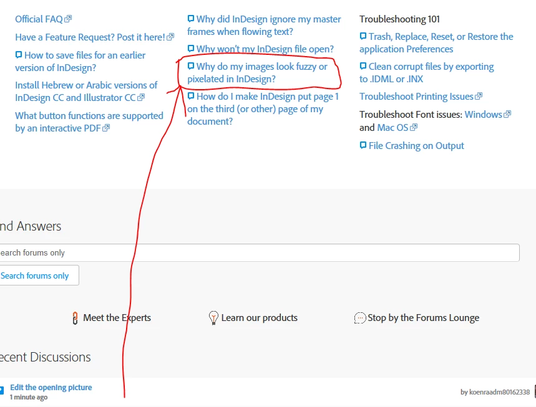This screenshot has width=536, height=407.
Task: Click the Troubleshooting 101 heading
Action: pyautogui.click(x=399, y=19)
